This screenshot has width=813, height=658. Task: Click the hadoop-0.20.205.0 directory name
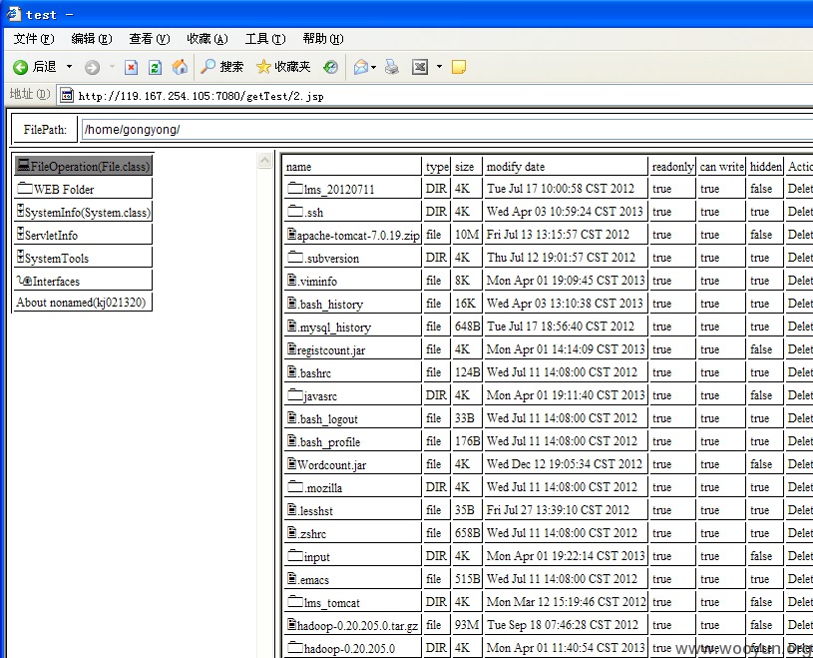tap(349, 649)
